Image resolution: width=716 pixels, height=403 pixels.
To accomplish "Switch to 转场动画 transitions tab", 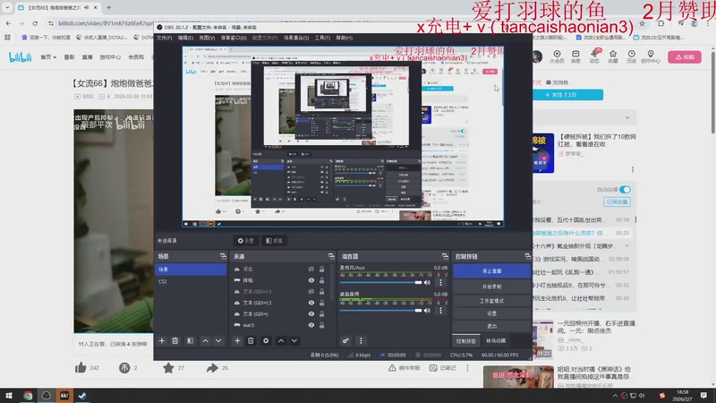I will (x=496, y=341).
